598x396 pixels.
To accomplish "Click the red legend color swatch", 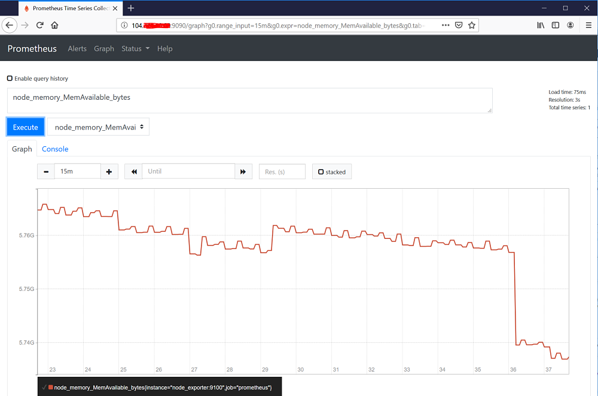I will coord(51,387).
